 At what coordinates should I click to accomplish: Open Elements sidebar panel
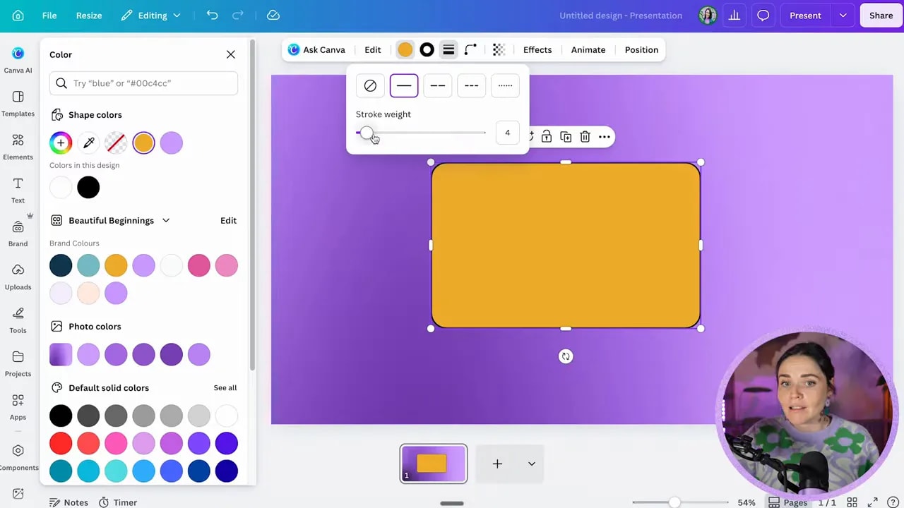click(x=18, y=147)
